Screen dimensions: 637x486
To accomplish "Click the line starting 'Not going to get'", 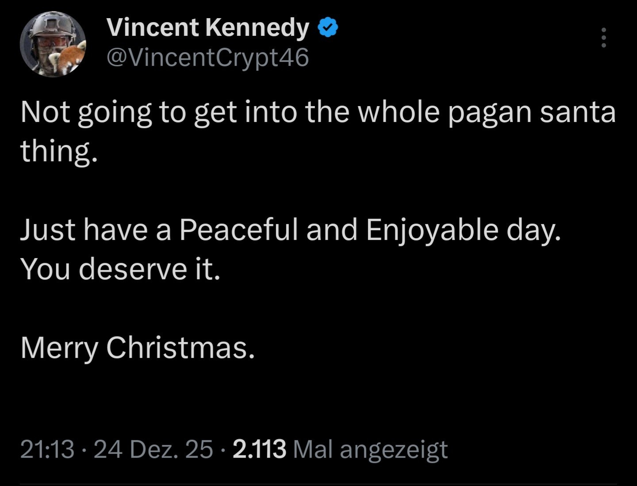I will (318, 112).
